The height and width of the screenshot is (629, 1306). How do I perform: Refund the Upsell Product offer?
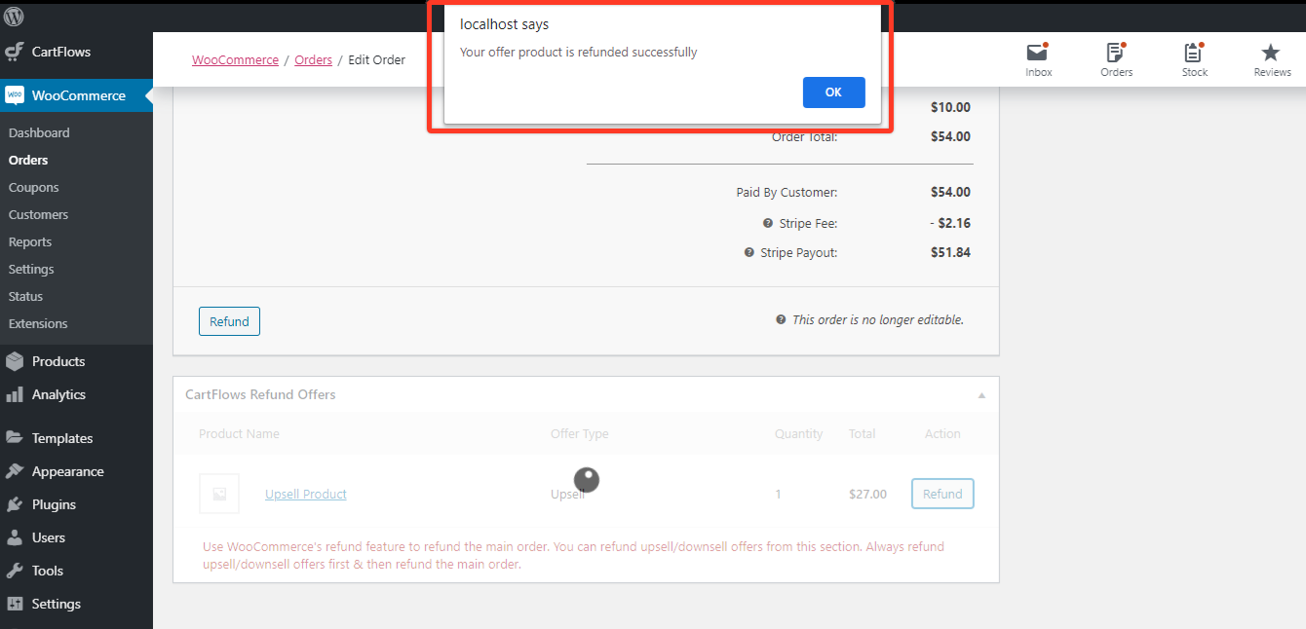941,494
